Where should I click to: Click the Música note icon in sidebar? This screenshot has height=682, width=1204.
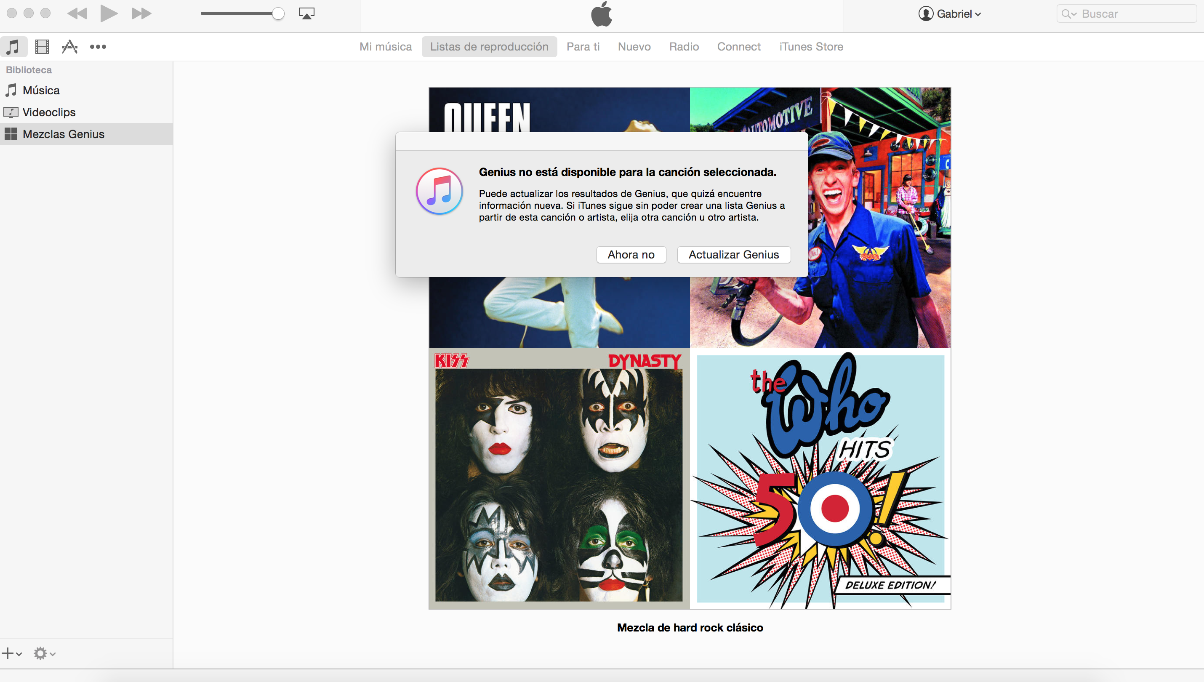click(11, 91)
